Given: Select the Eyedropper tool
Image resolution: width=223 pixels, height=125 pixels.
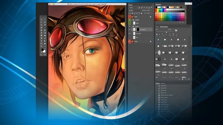Looking at the screenshot, I should pos(45,25).
